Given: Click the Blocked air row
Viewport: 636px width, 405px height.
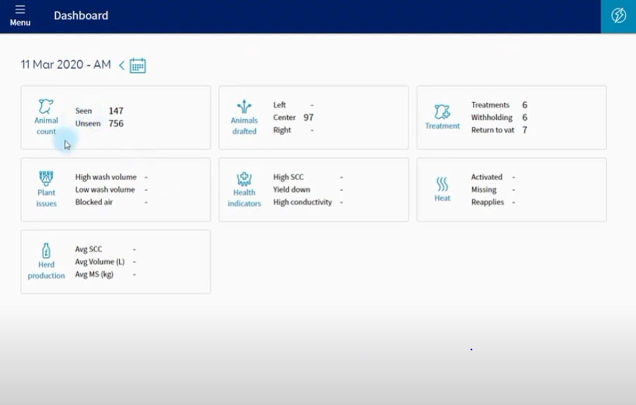Looking at the screenshot, I should (x=112, y=202).
